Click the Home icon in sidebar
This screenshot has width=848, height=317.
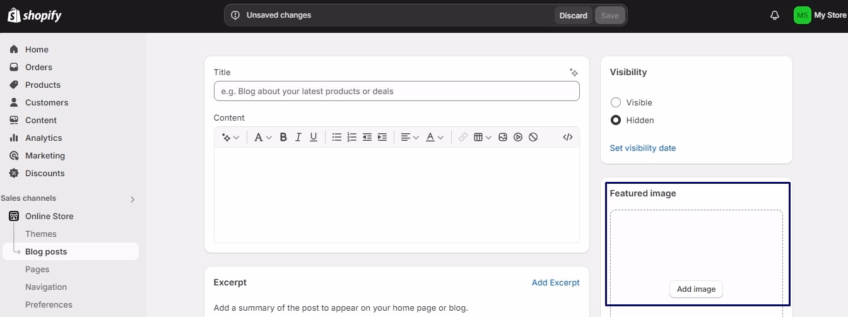[x=14, y=49]
